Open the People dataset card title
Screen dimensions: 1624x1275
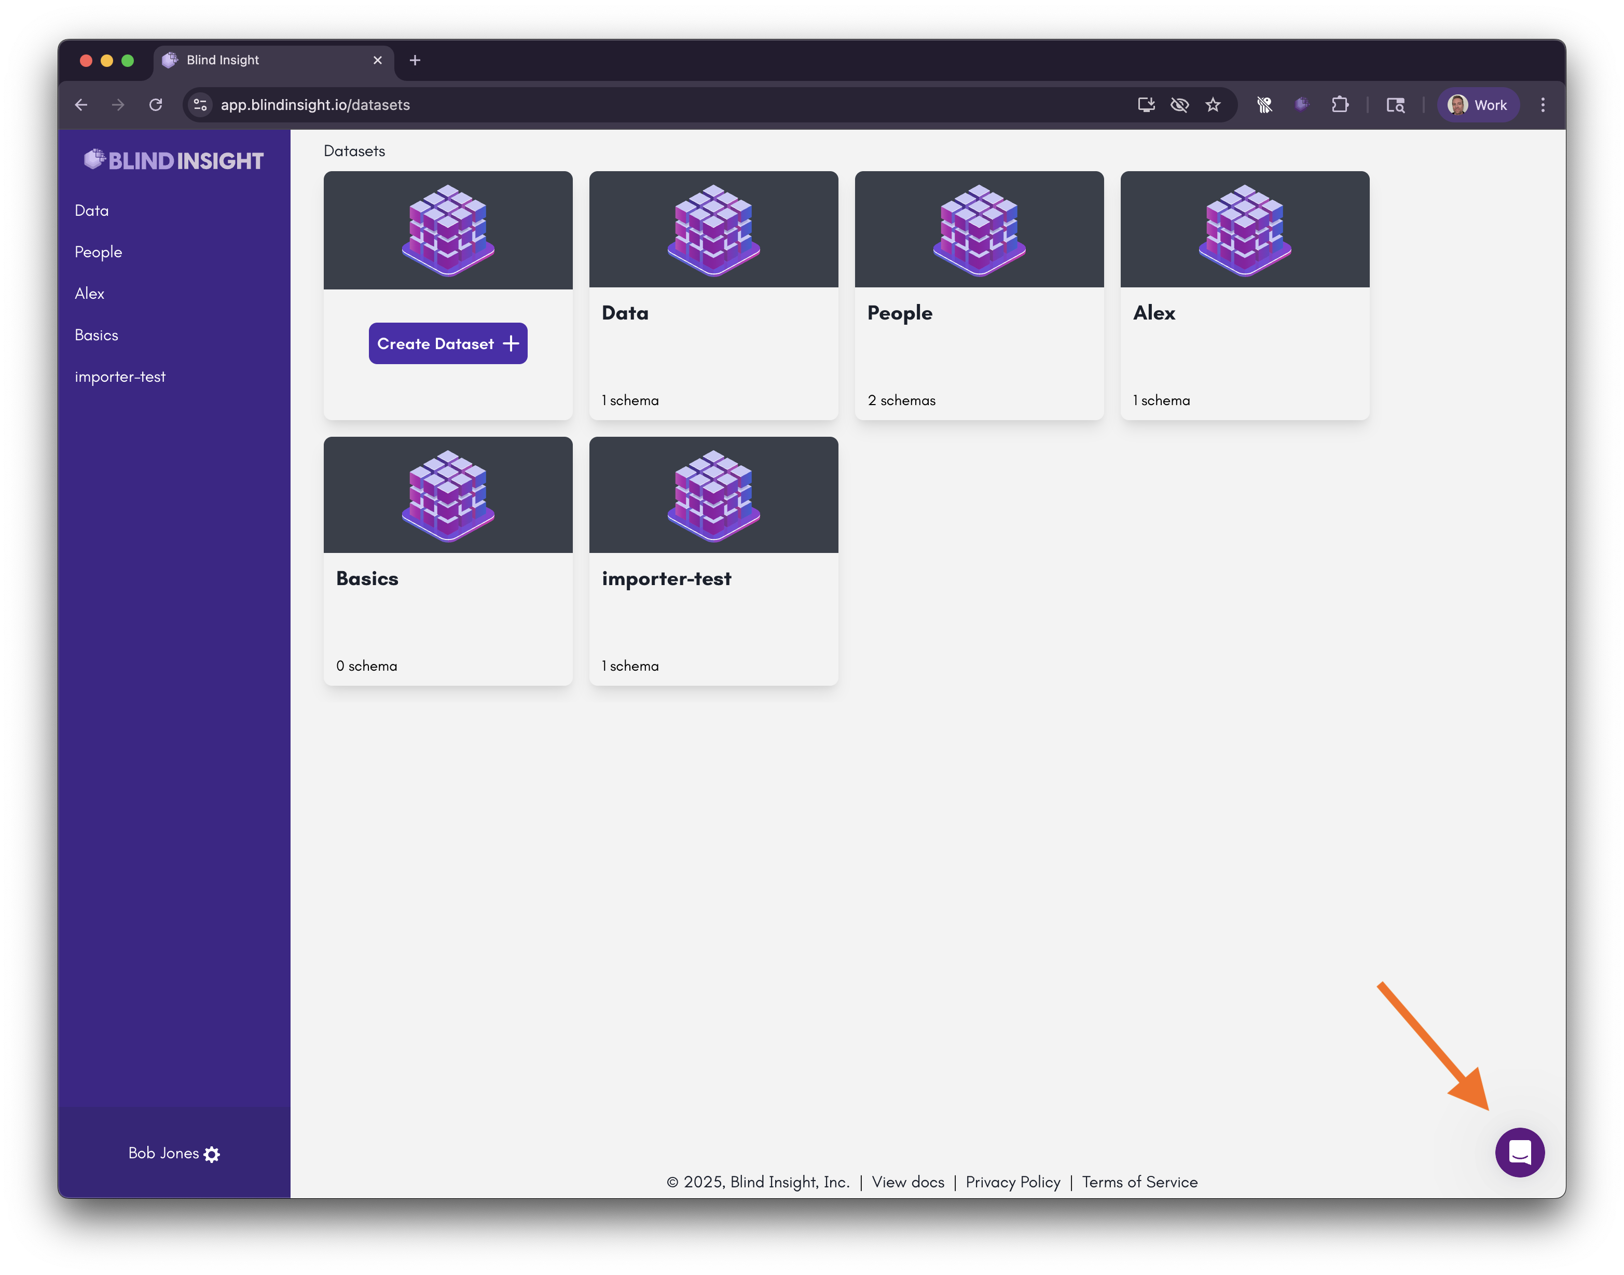[900, 313]
